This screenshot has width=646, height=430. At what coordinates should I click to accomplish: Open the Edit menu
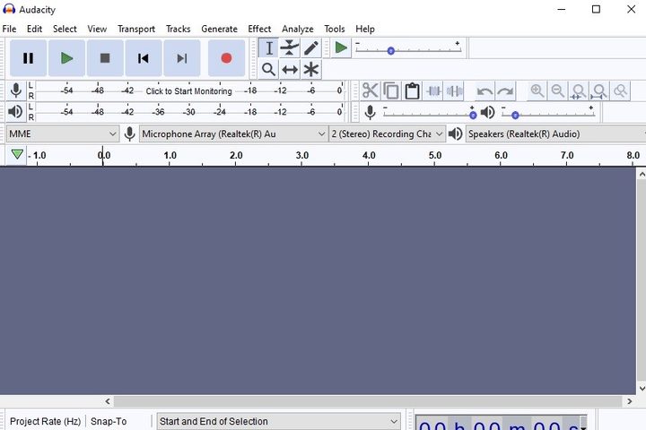pyautogui.click(x=35, y=29)
